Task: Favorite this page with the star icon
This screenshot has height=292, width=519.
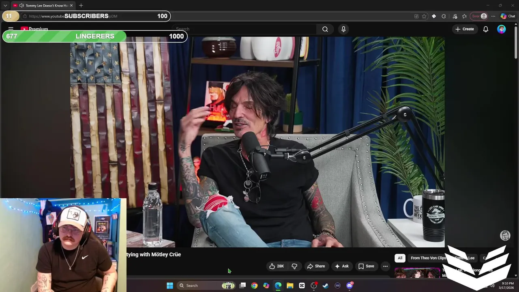Action: pyautogui.click(x=424, y=16)
